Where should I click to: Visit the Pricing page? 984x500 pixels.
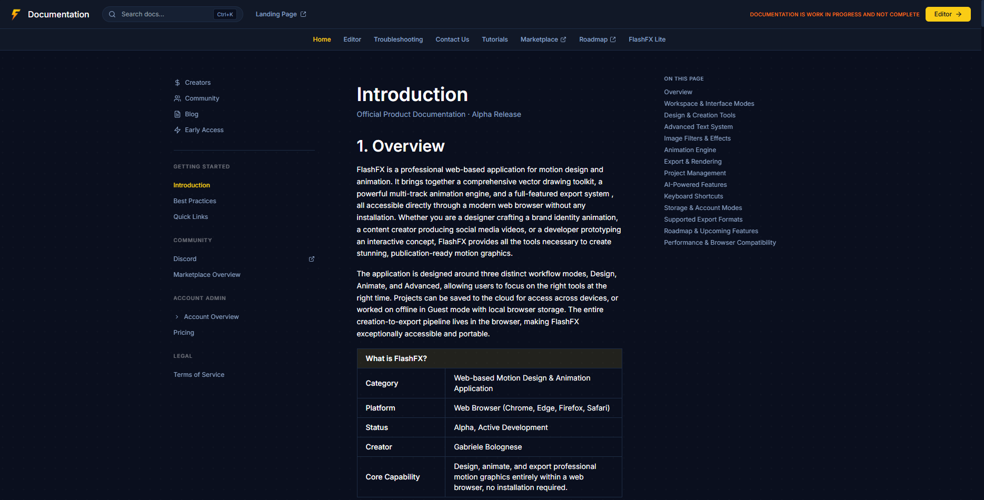[183, 332]
